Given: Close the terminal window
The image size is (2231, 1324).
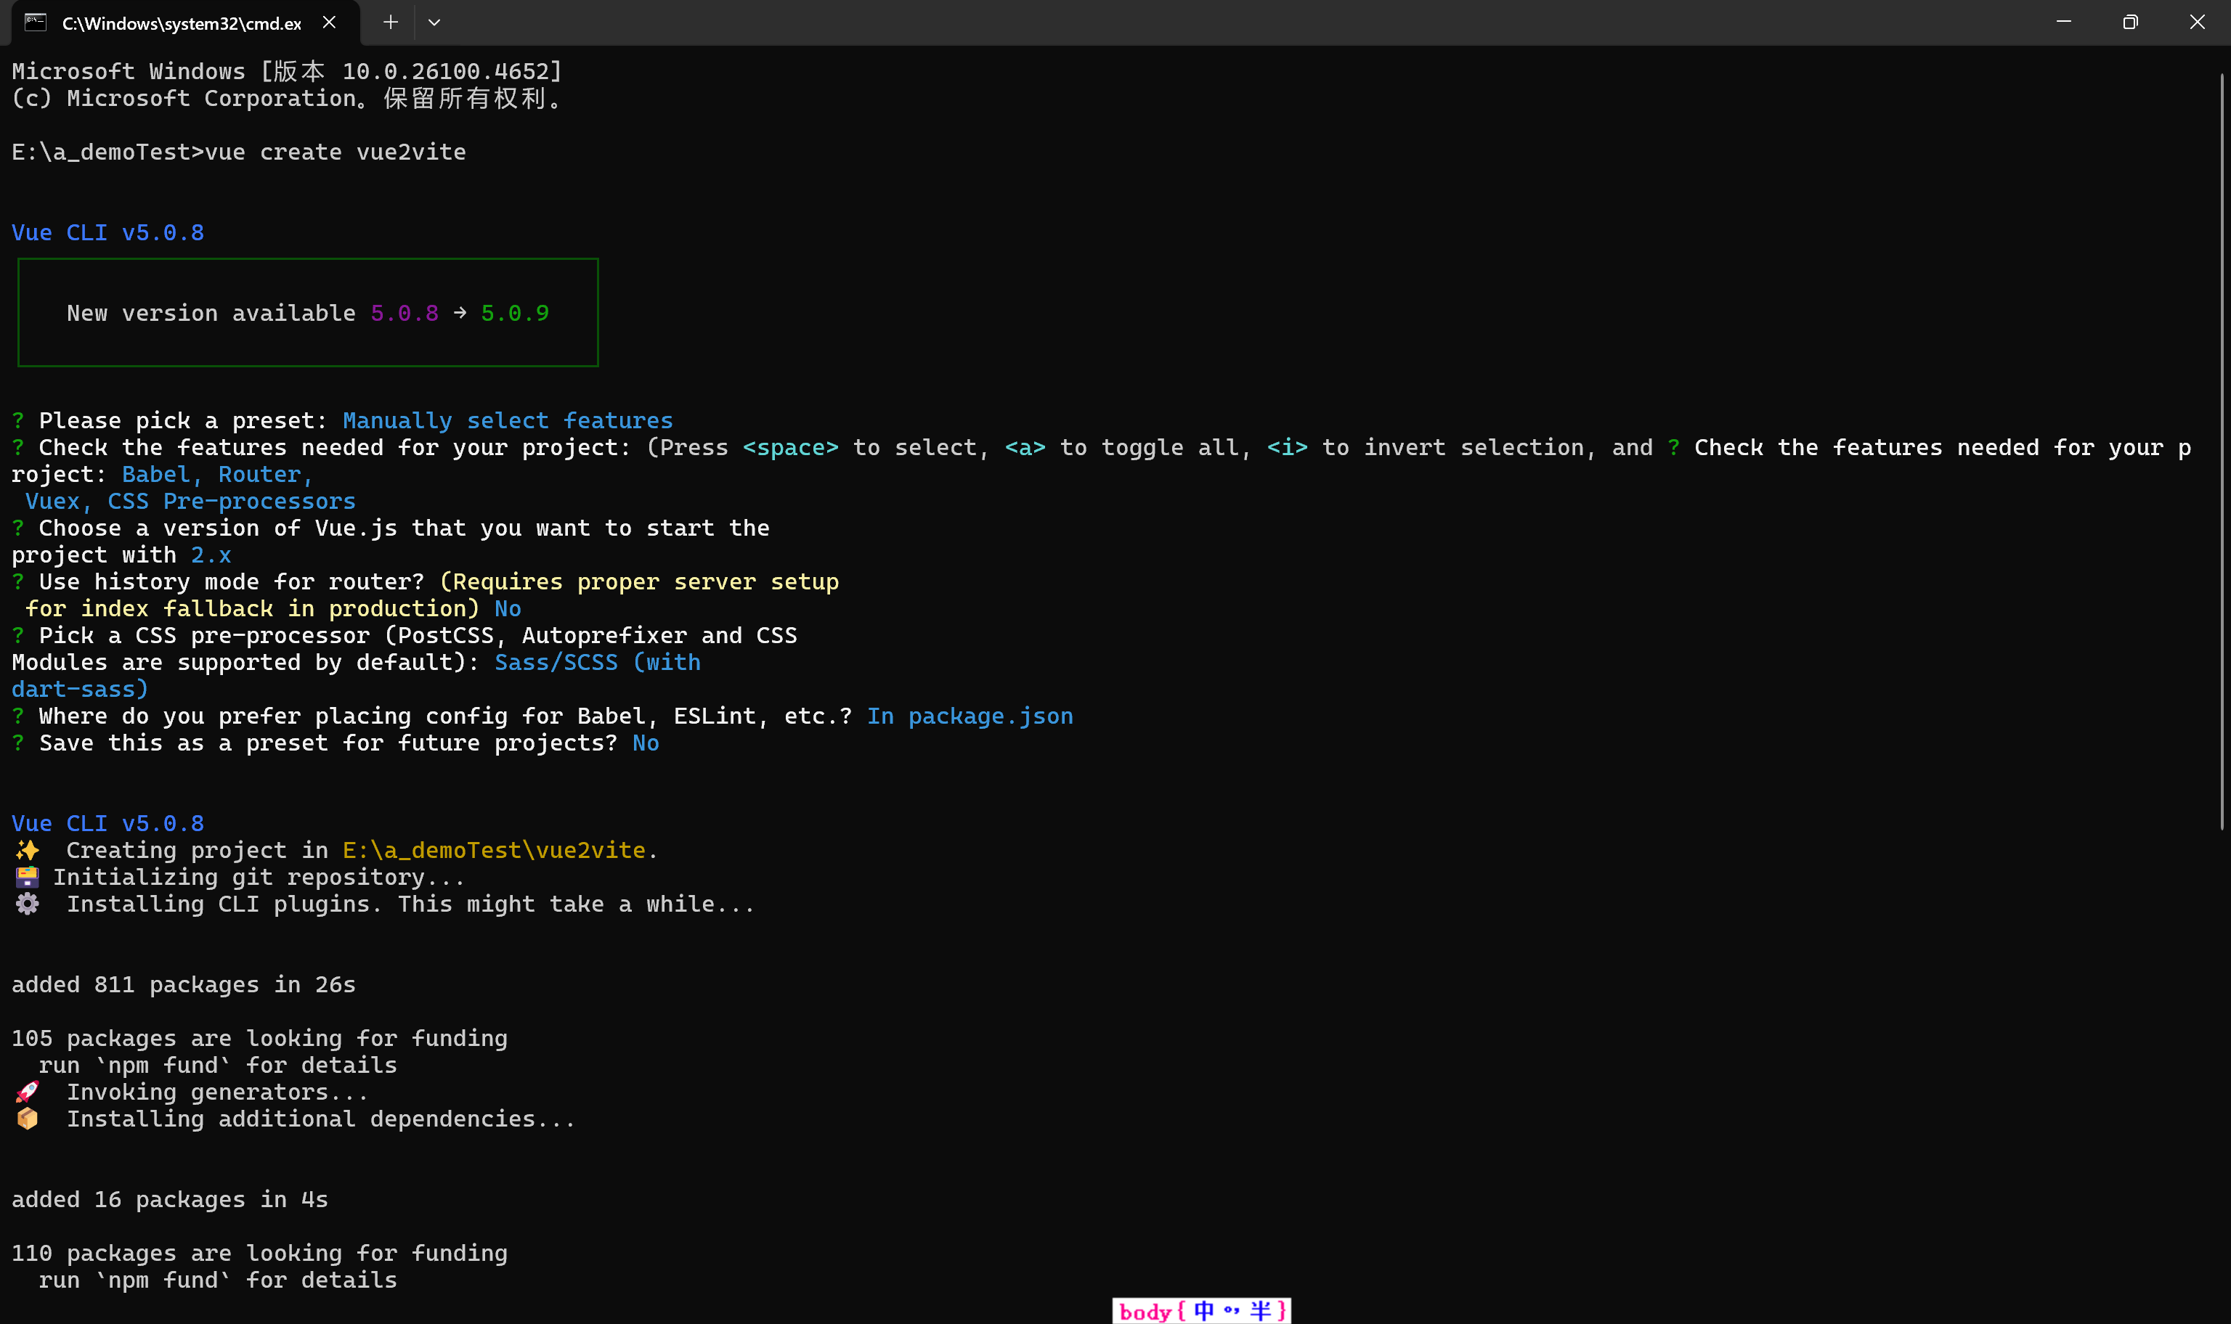Looking at the screenshot, I should pyautogui.click(x=2197, y=23).
